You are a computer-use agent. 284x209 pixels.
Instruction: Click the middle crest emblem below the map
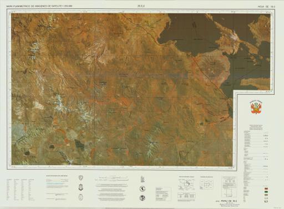[x=81, y=187]
